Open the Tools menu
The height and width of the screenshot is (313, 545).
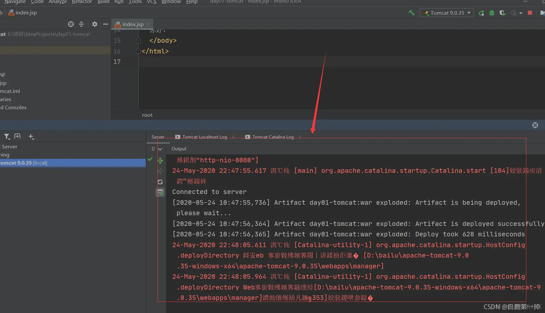point(135,2)
